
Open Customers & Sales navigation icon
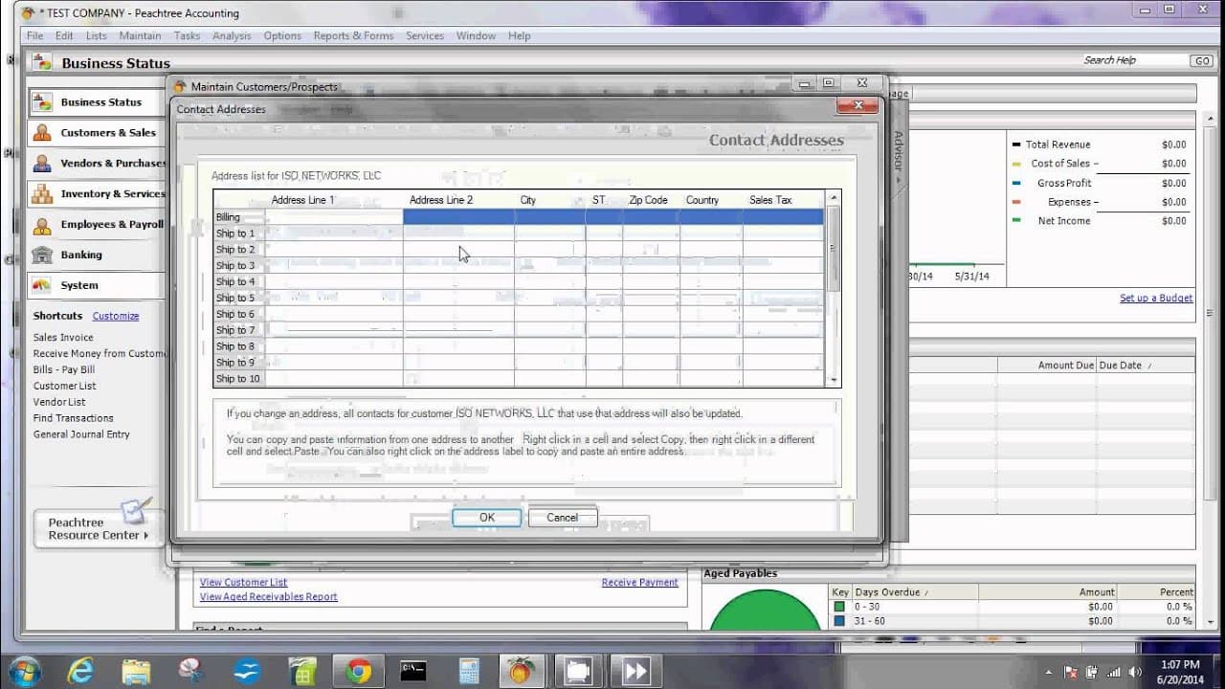[x=42, y=133]
